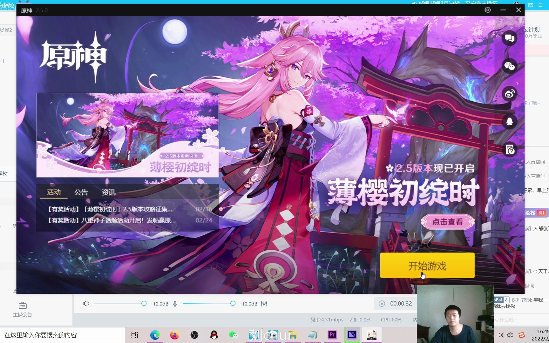Click the 码率:4.31mbps status text
Viewport: 549px width, 343px height.
click(x=327, y=320)
